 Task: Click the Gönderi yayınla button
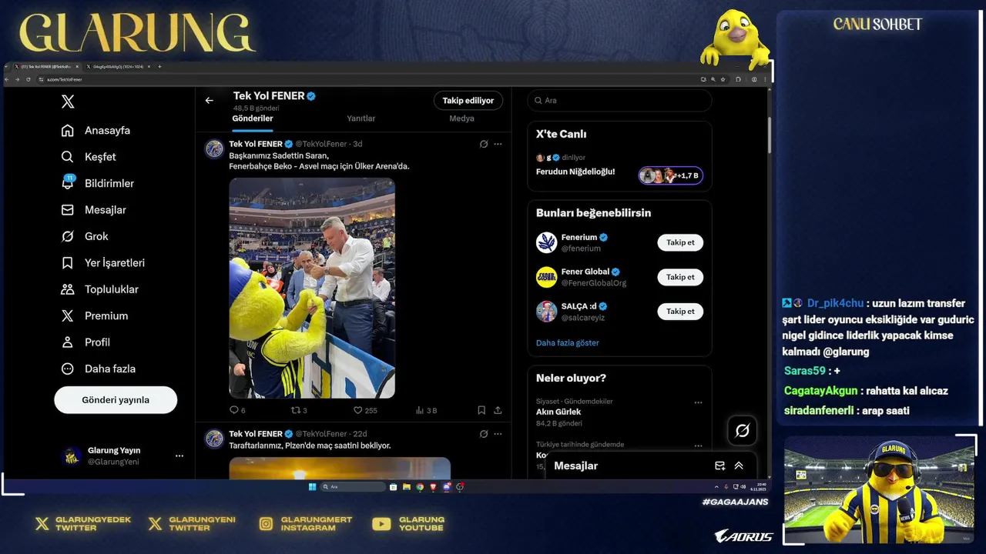pyautogui.click(x=116, y=400)
